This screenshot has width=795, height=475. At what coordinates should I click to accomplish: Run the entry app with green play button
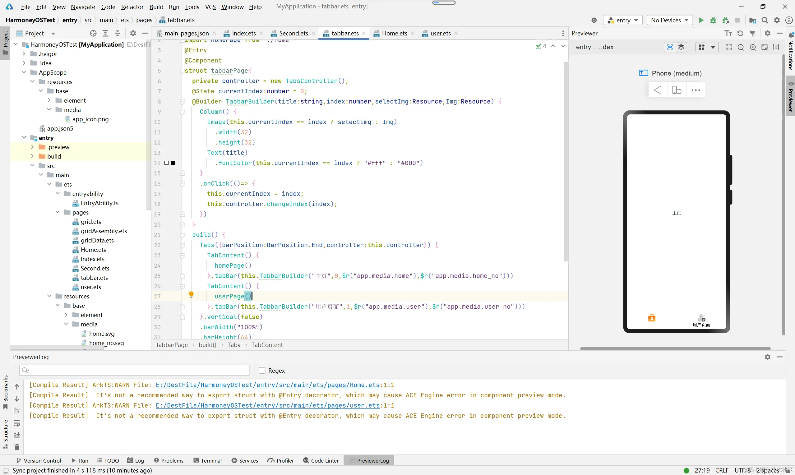(701, 20)
